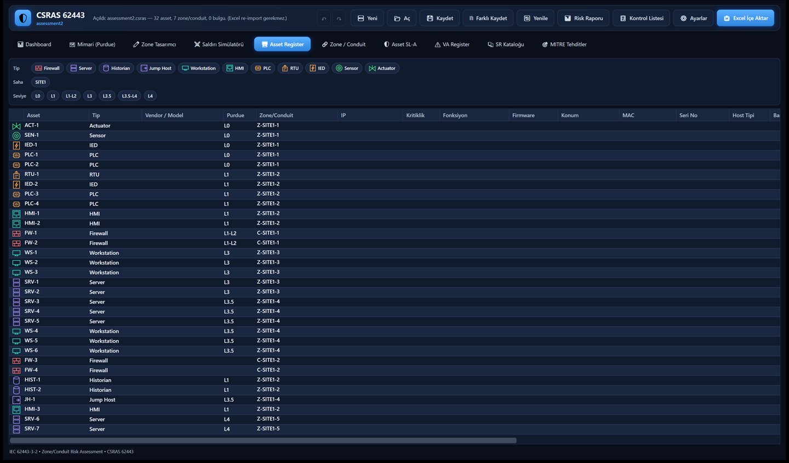Select the SRV-6 asset row
The height and width of the screenshot is (463, 789).
[x=395, y=419]
